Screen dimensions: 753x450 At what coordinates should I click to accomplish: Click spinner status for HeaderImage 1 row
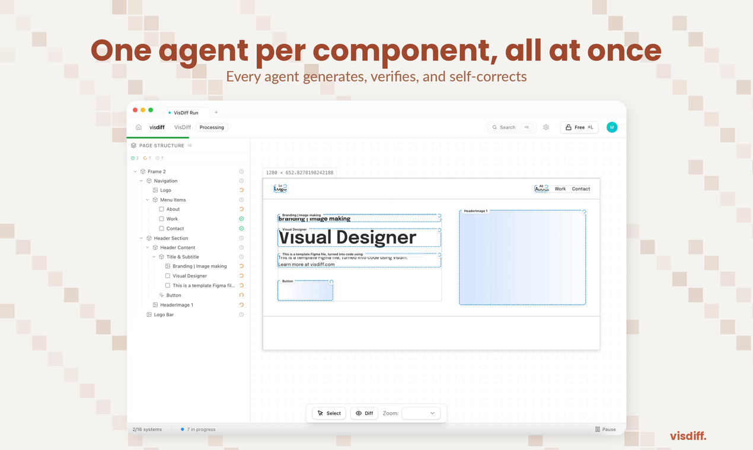pyautogui.click(x=241, y=305)
